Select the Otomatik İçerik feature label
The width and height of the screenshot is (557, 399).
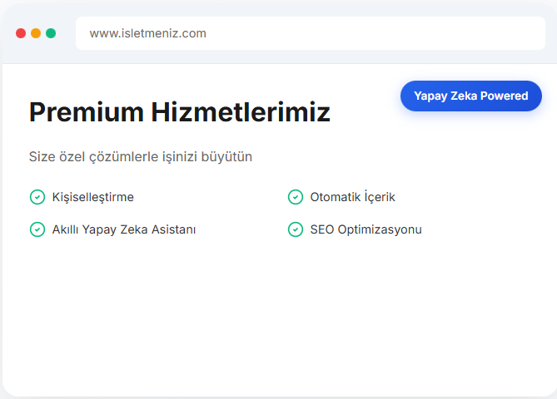click(x=352, y=197)
